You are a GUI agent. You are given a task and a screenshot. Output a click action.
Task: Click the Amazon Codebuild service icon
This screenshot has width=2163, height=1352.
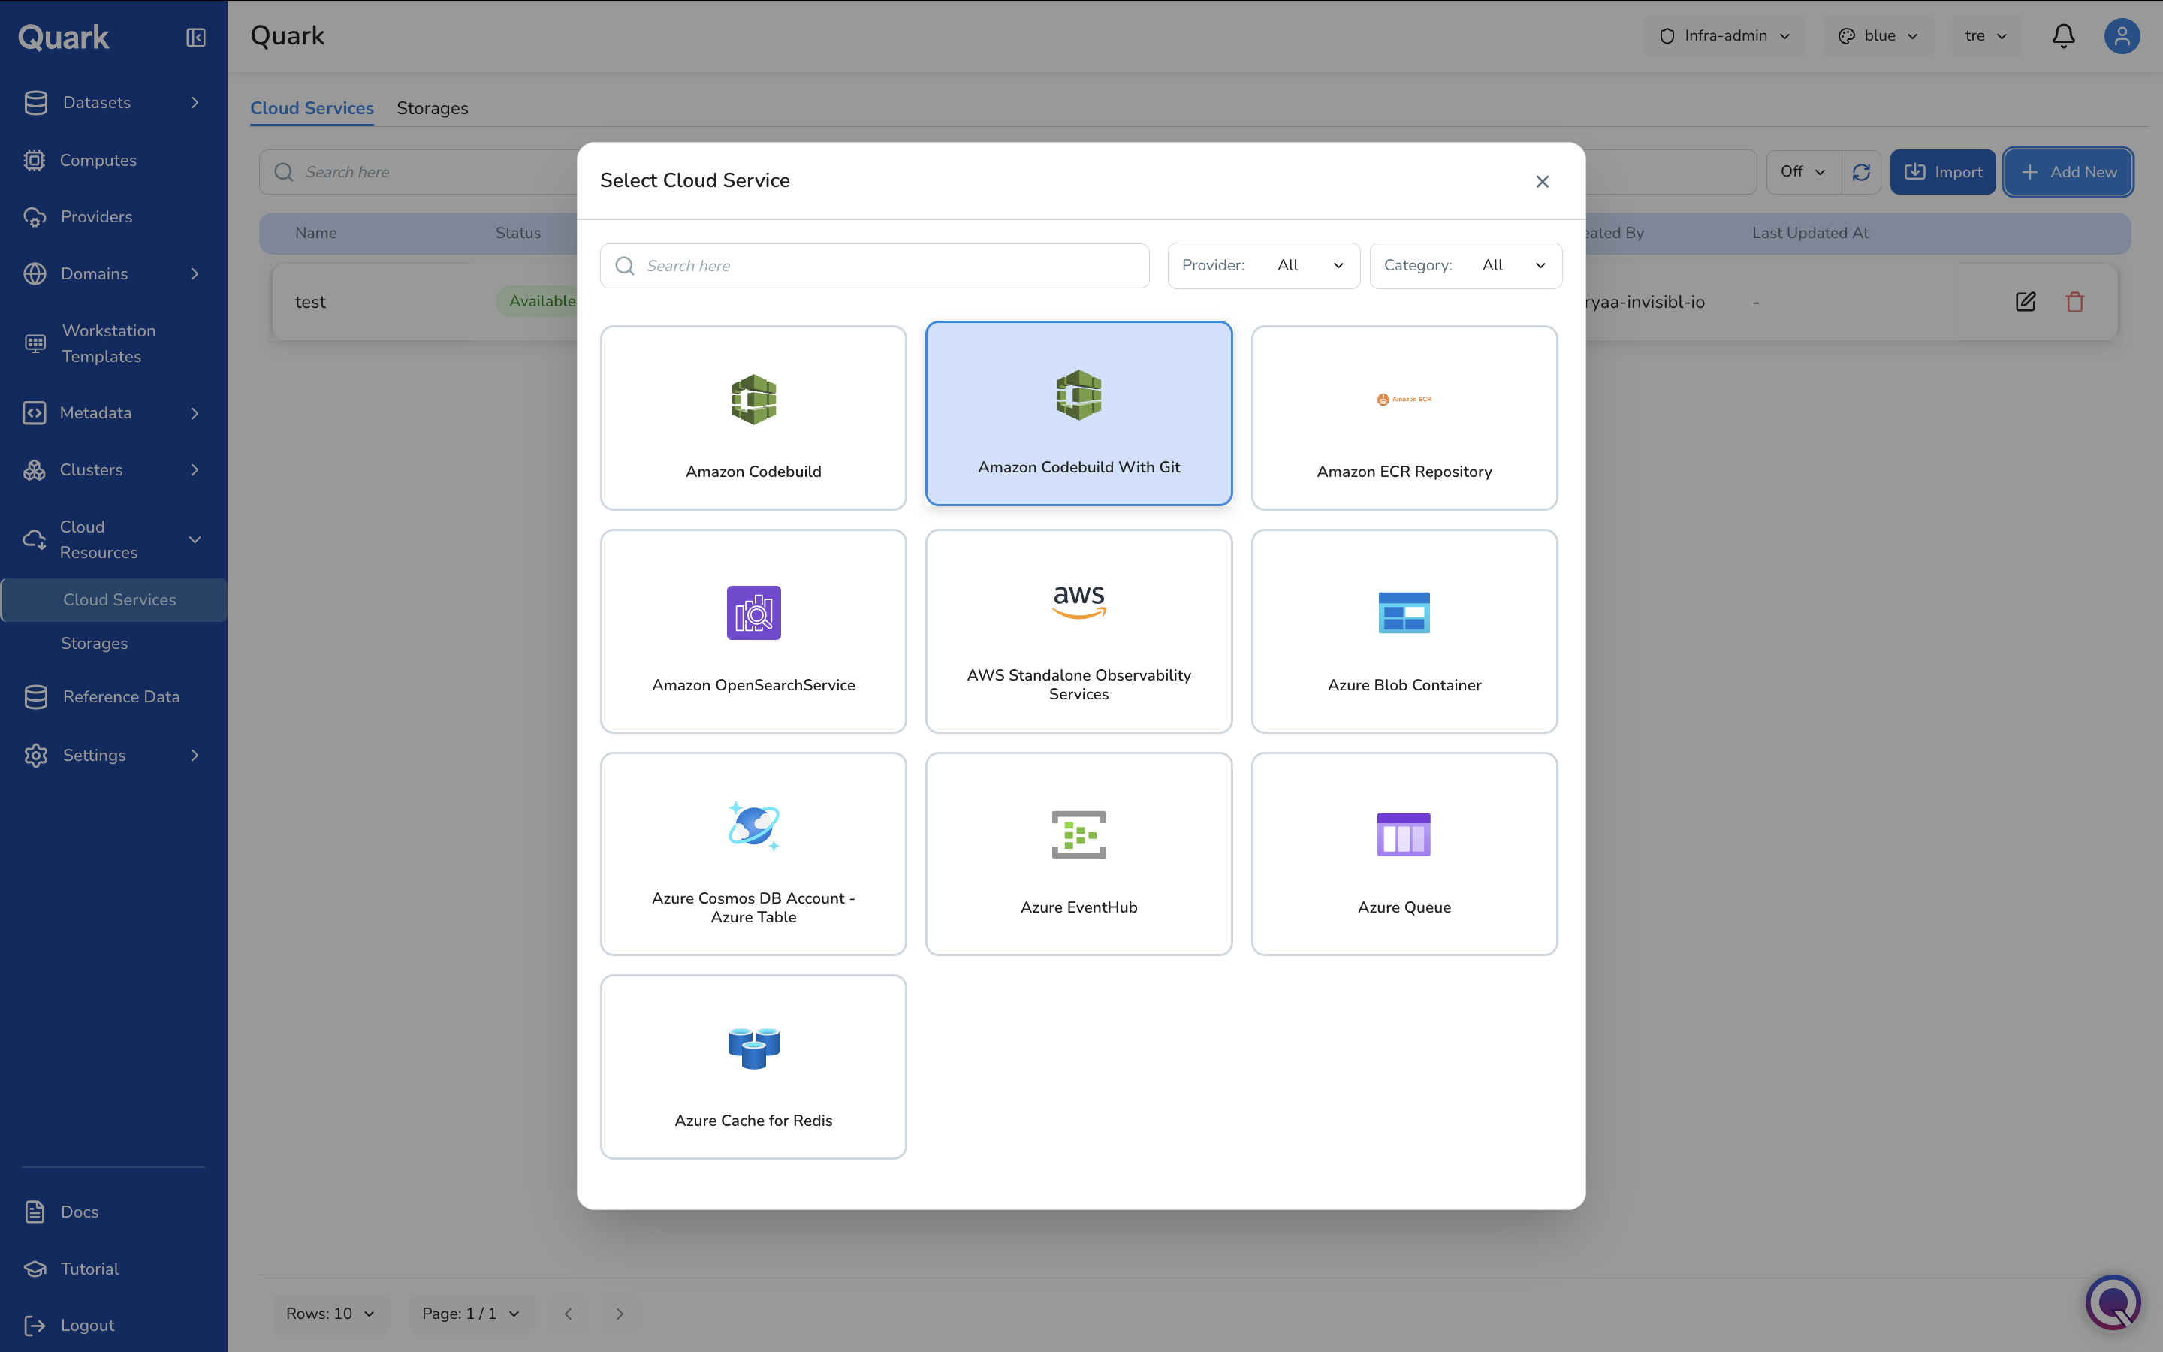[x=753, y=399]
